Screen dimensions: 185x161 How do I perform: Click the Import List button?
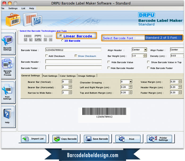click(x=33, y=139)
